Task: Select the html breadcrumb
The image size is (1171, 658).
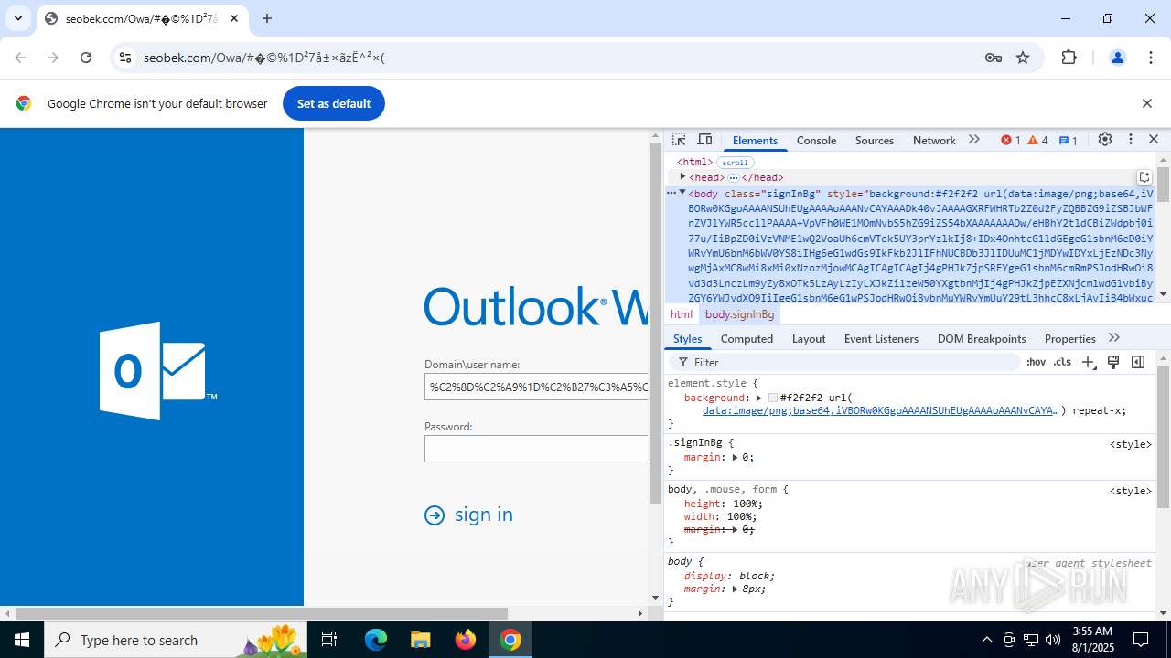Action: (682, 314)
